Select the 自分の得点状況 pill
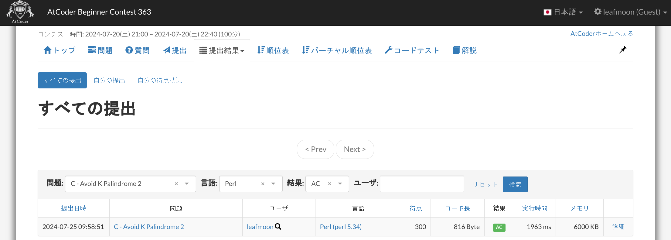The height and width of the screenshot is (240, 671). [160, 80]
